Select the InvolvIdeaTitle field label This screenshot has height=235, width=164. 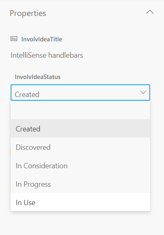[42, 39]
